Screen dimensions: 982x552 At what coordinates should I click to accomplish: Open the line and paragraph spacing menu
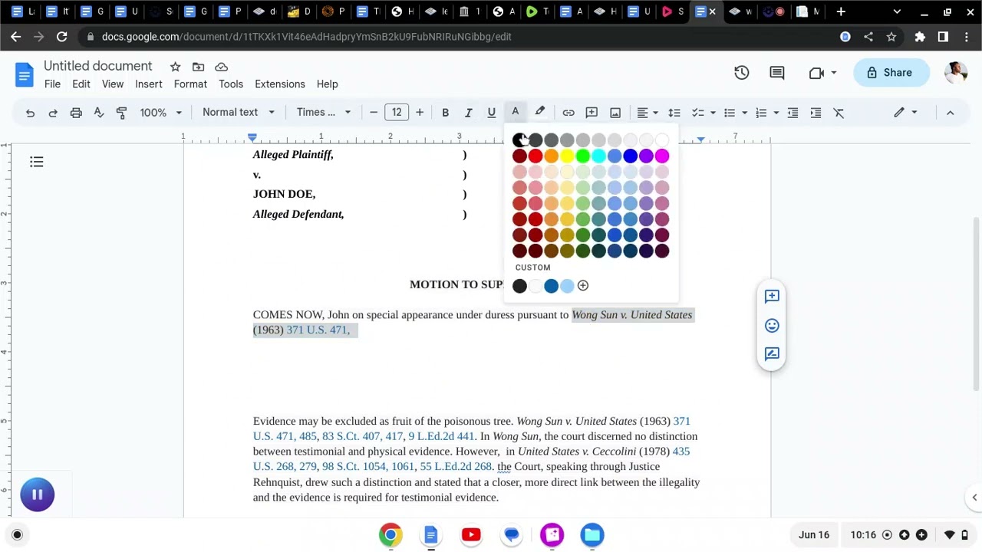pos(674,113)
